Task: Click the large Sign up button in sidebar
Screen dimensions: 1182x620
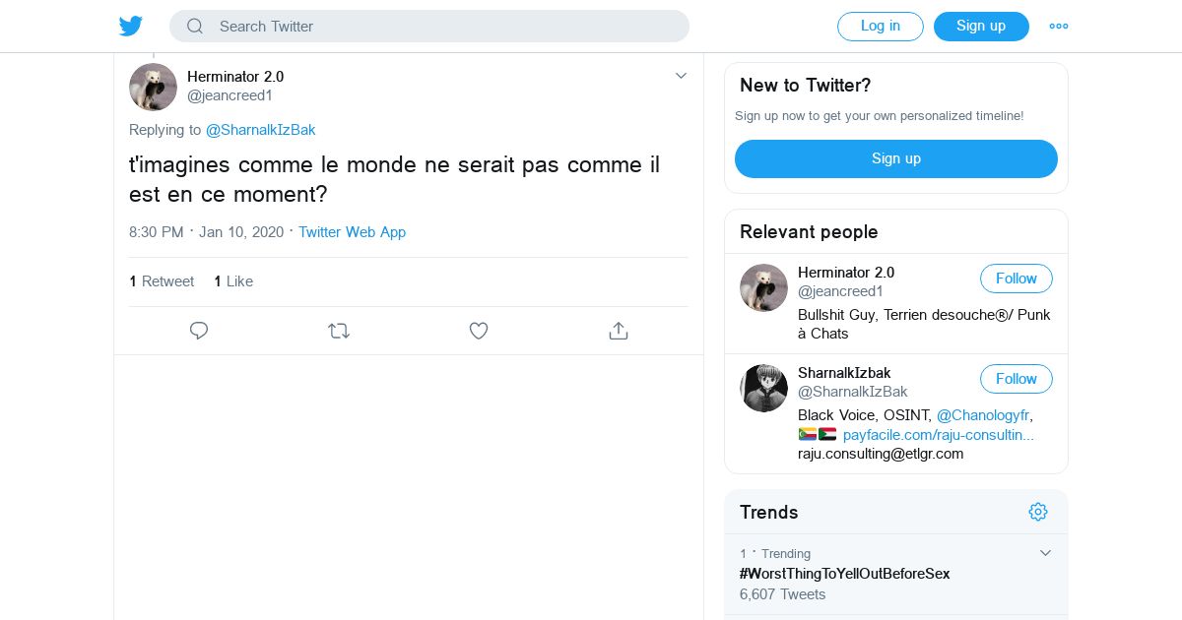Action: tap(895, 158)
